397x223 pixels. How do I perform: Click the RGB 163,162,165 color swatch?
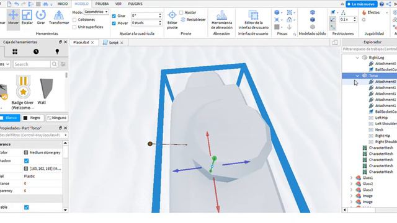point(26,168)
